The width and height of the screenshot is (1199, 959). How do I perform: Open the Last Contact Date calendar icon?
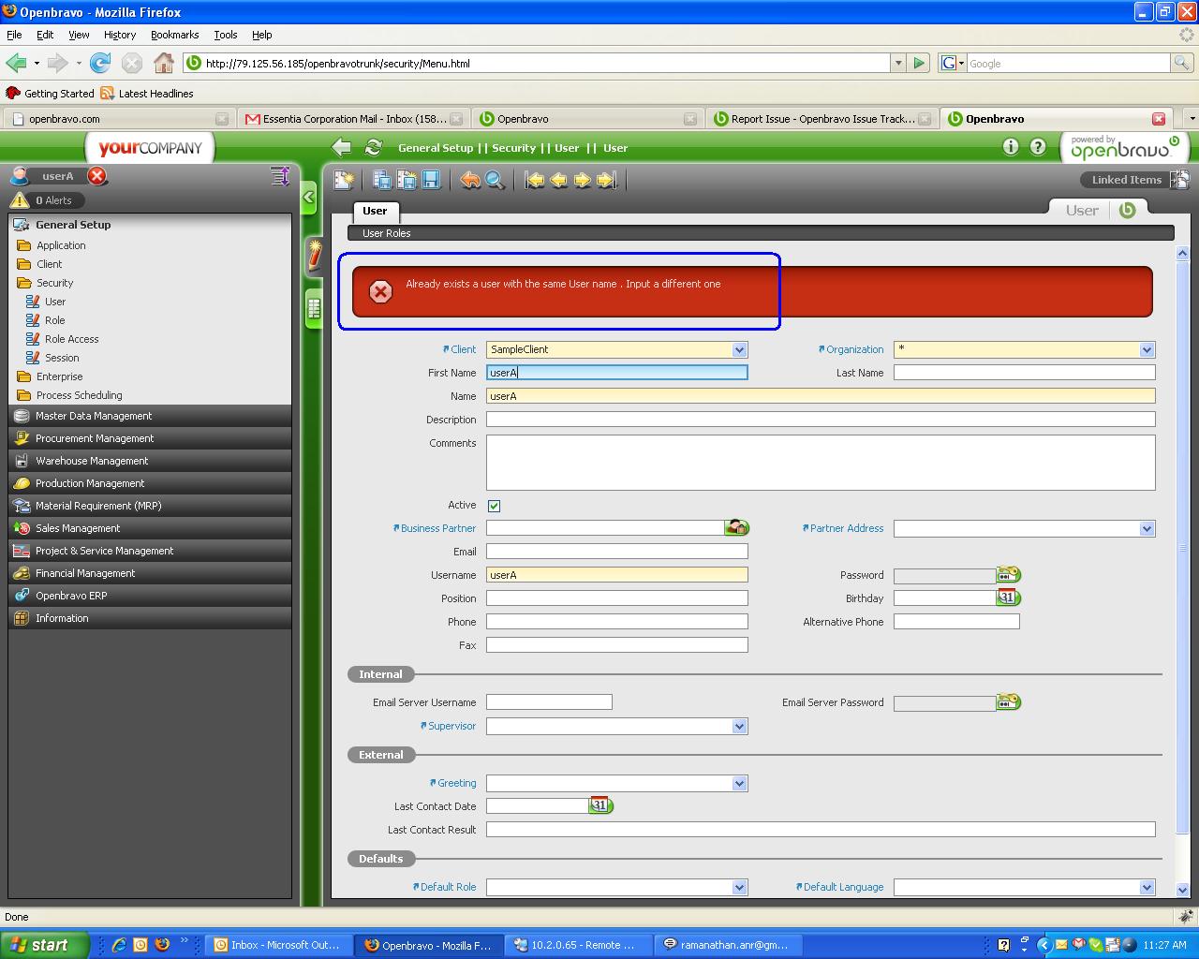point(601,806)
